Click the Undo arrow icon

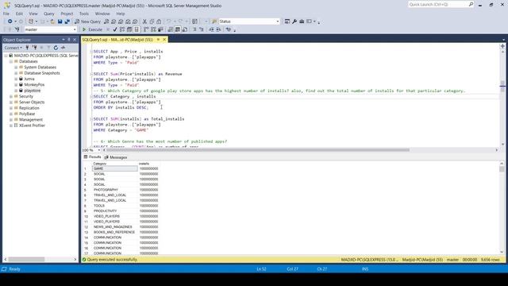pos(168,21)
